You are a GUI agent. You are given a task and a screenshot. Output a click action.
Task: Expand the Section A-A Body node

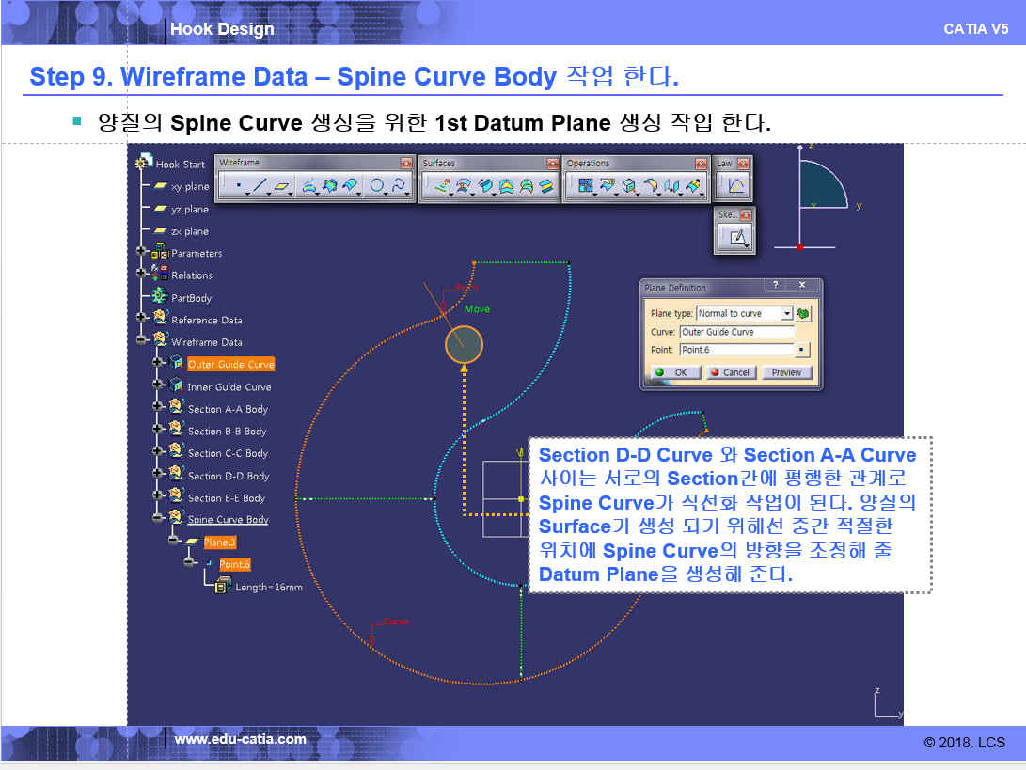158,409
